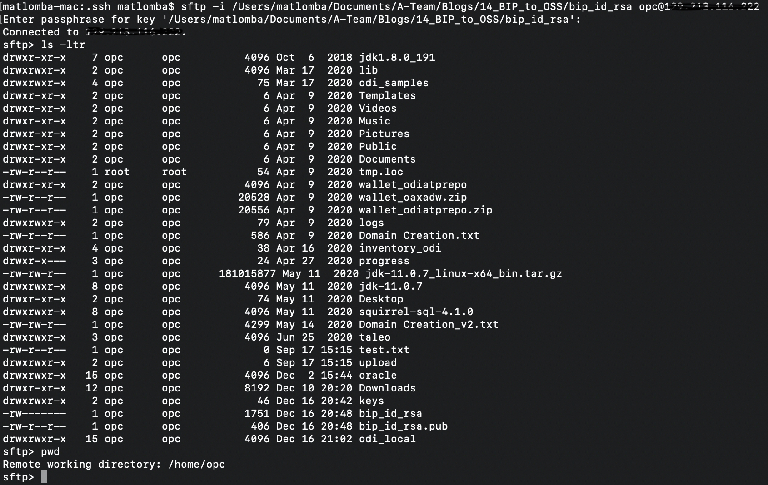Click the odi_local directory name
The image size is (768, 485).
[x=387, y=439]
